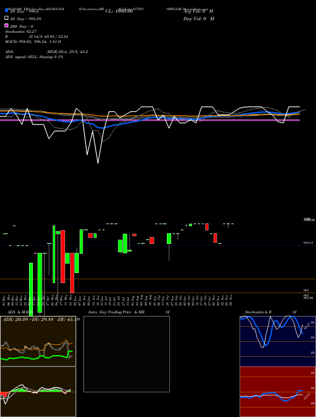Viewport: 316px width, 417px height.
Task: Click the horizontal magenta 200 Day average line
Action: [x=150, y=120]
